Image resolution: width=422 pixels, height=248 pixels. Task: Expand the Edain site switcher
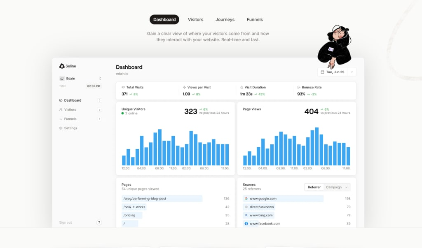click(100, 79)
